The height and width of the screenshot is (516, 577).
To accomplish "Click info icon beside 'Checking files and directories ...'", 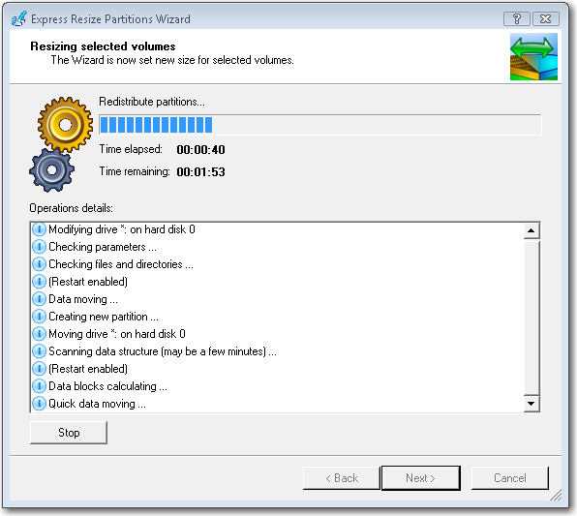I will click(39, 264).
